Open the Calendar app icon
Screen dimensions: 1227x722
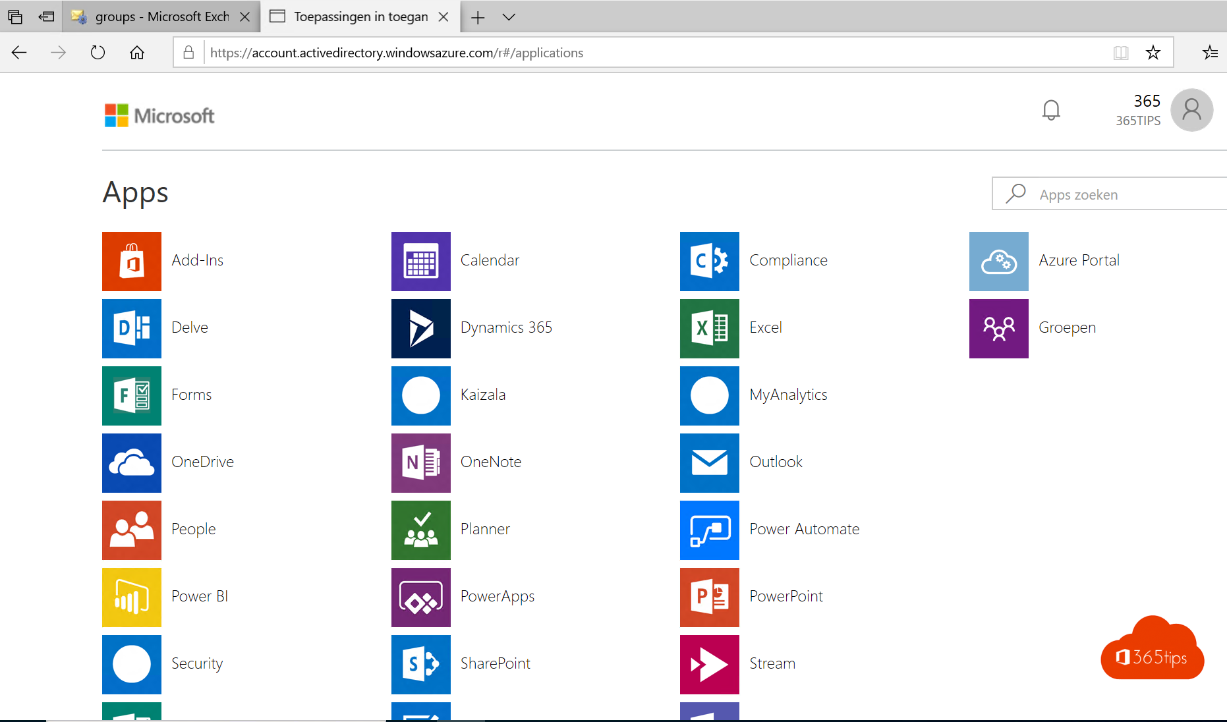point(421,262)
